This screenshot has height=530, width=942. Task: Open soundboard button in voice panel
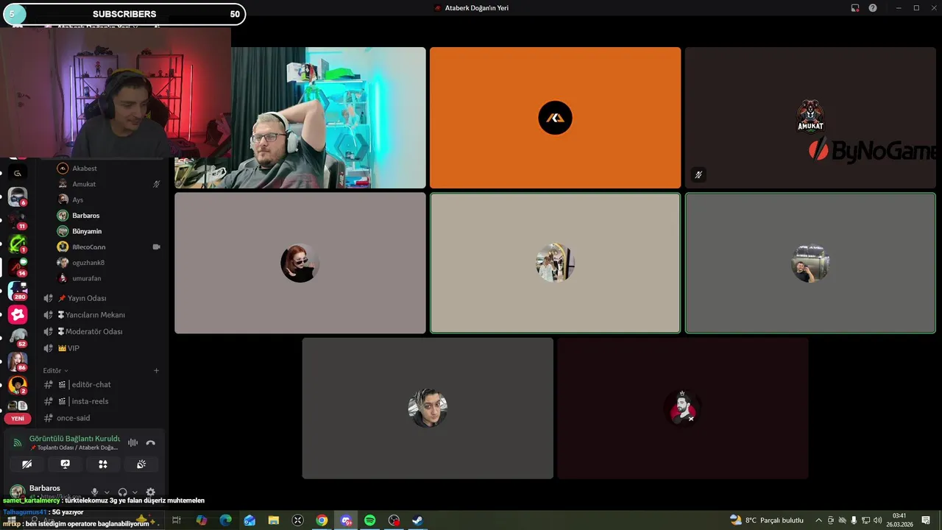pos(141,464)
